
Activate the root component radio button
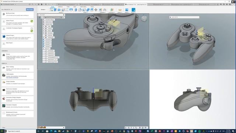(x=64, y=17)
